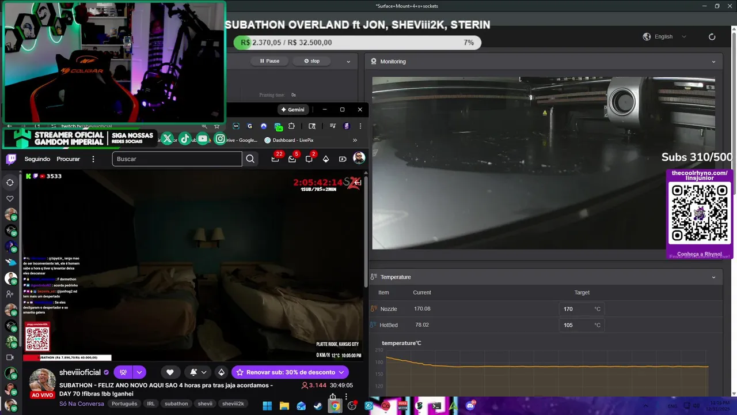The height and width of the screenshot is (415, 737).
Task: Click the viewer count 3.144
Action: (314, 385)
